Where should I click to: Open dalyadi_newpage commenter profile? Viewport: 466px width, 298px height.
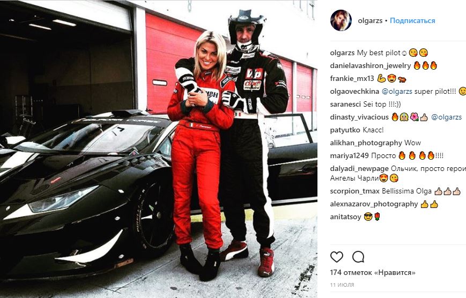359,169
